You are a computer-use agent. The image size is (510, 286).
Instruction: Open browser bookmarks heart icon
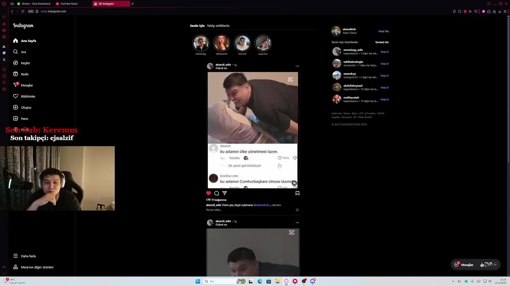point(475,11)
